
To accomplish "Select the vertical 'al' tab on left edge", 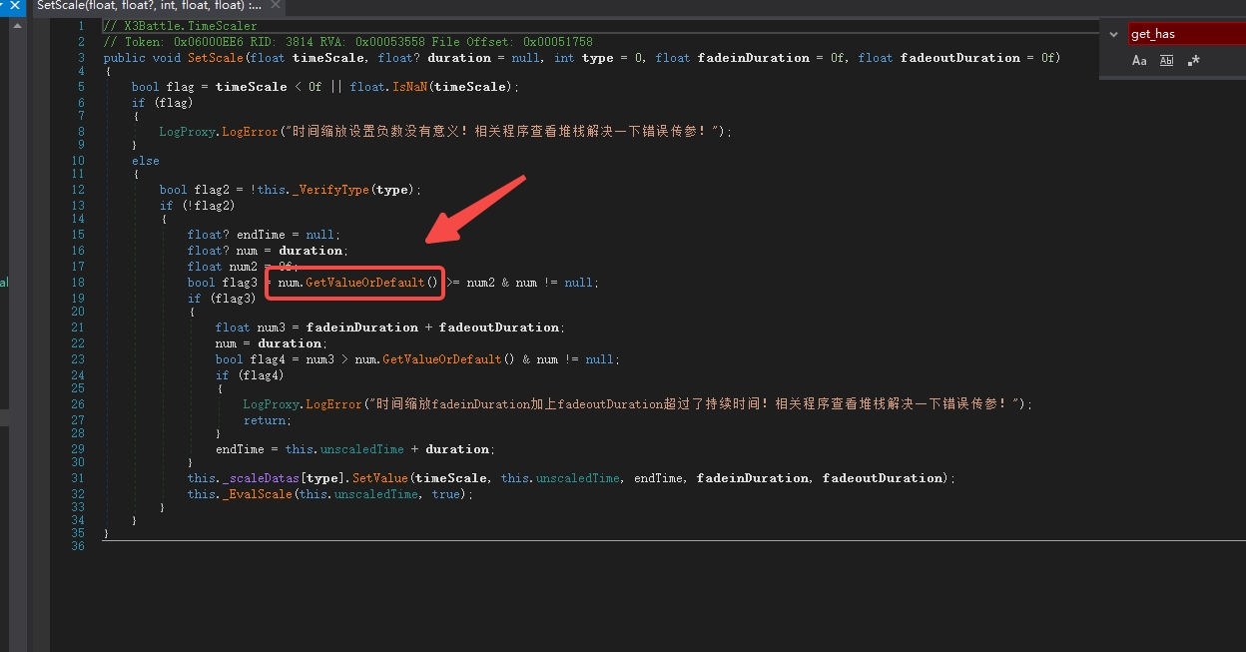I will (4, 283).
